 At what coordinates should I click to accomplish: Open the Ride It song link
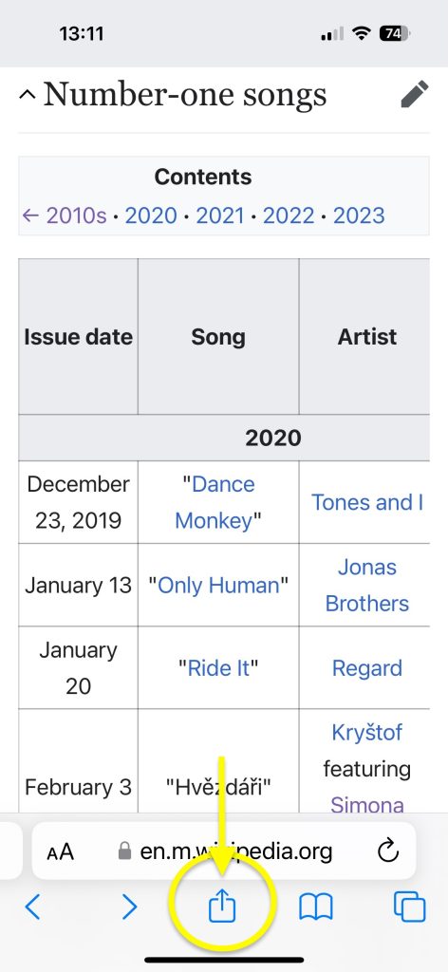[218, 668]
